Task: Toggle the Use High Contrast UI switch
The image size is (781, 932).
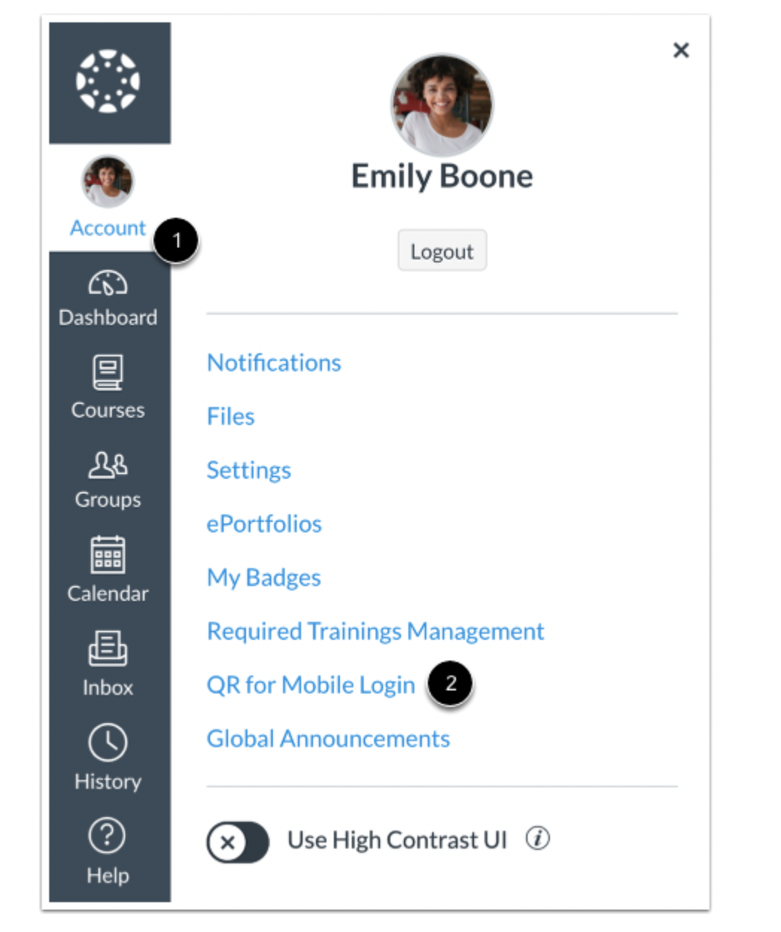Action: click(x=238, y=842)
